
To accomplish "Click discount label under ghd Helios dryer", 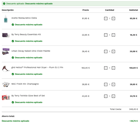I will click(29, 74).
